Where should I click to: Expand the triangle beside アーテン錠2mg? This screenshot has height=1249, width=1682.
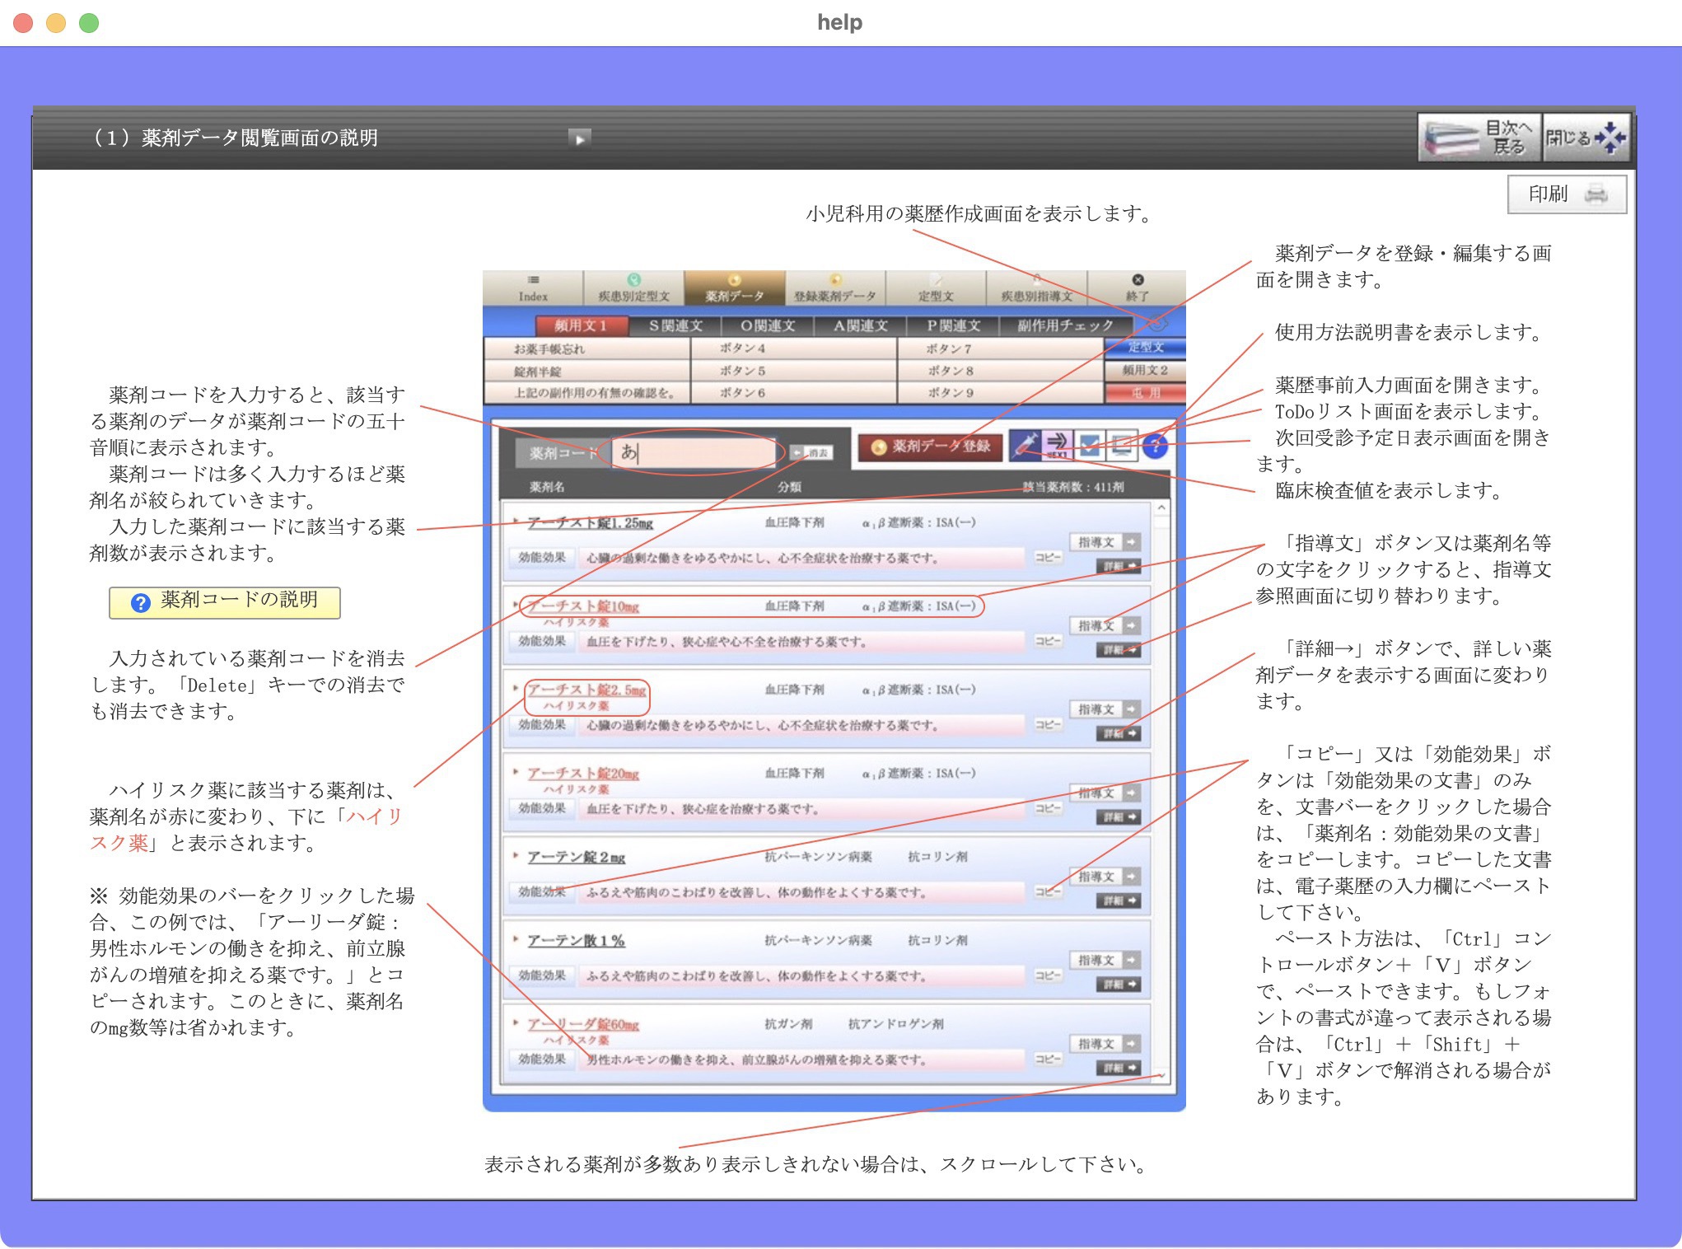pos(516,854)
